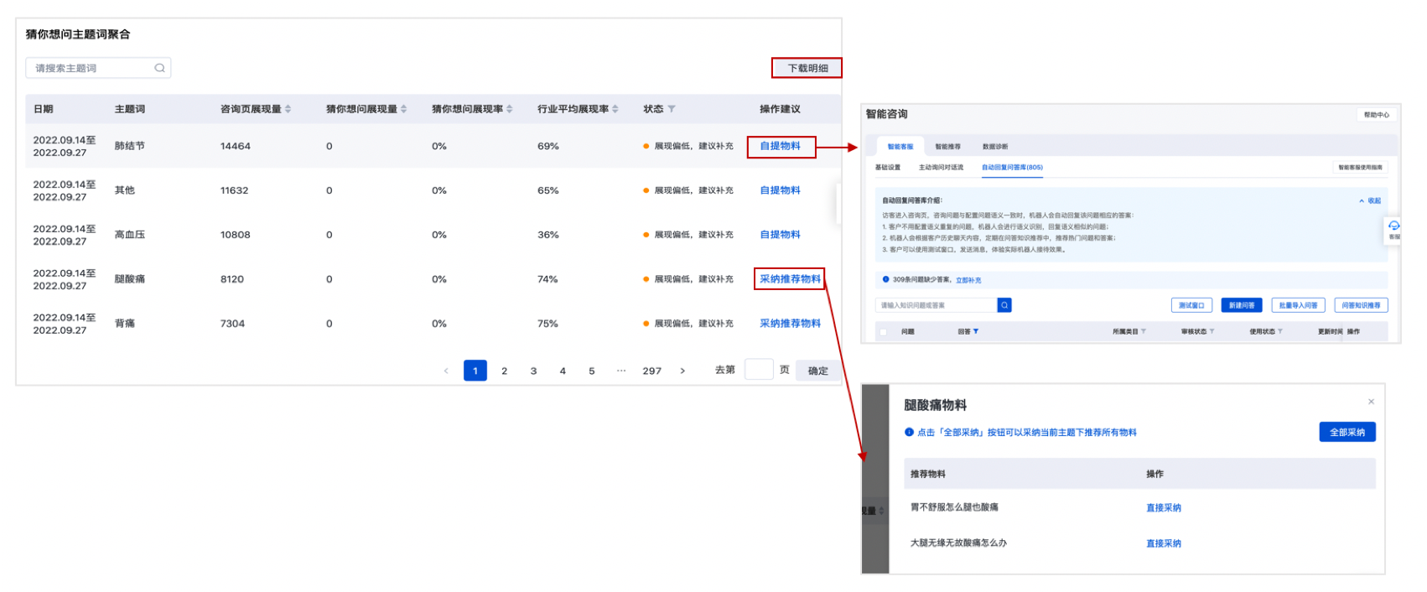Image resolution: width=1427 pixels, height=592 pixels.
Task: Click the 全部采纳 button
Action: [x=1347, y=432]
